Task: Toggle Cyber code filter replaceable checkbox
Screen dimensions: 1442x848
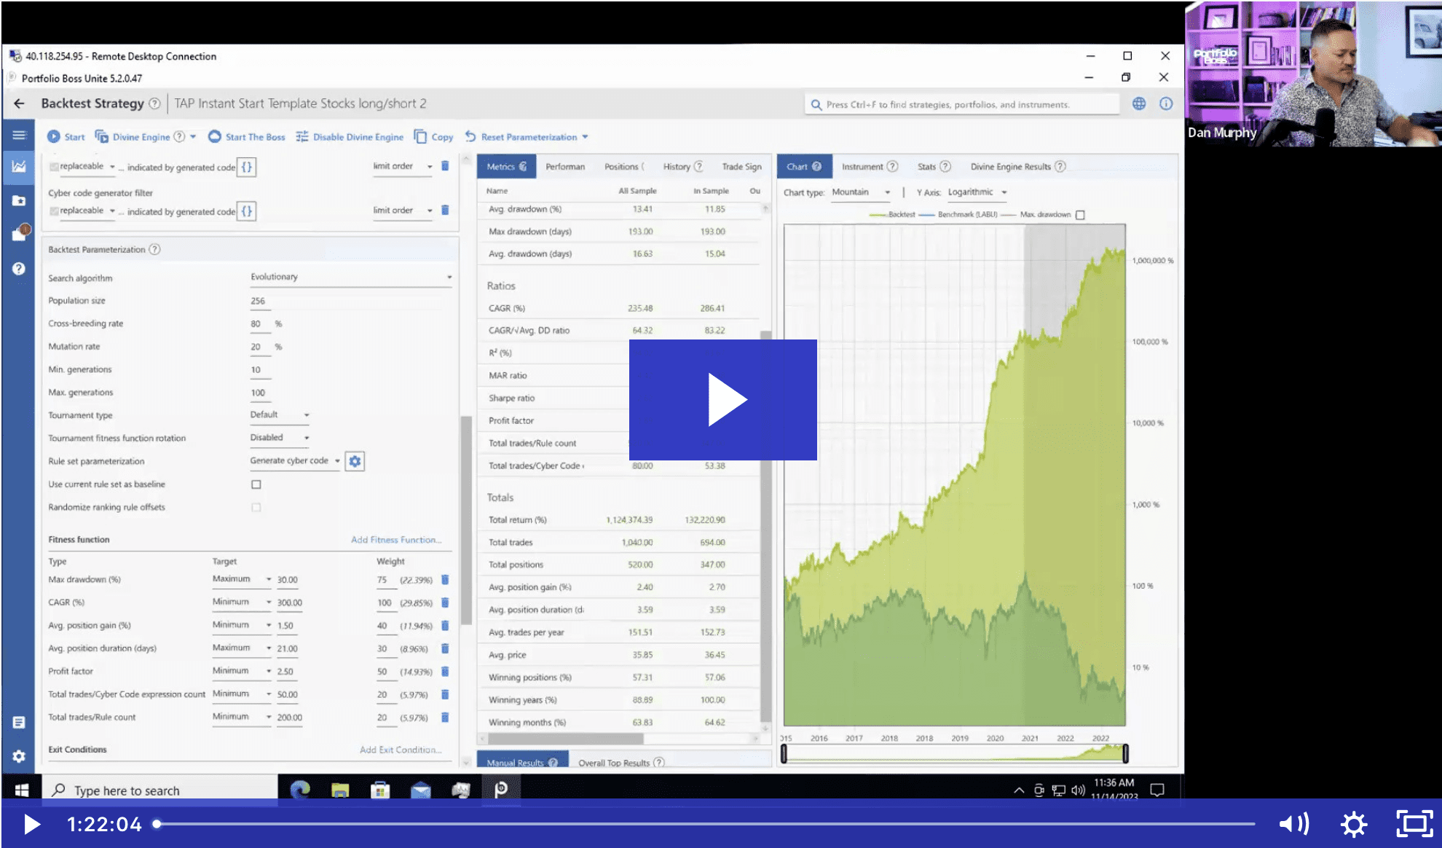Action: [54, 211]
